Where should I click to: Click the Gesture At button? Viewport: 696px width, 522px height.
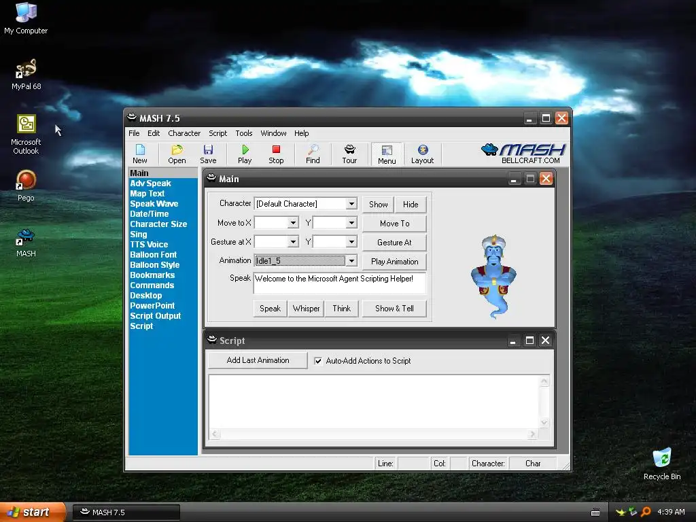[395, 243]
